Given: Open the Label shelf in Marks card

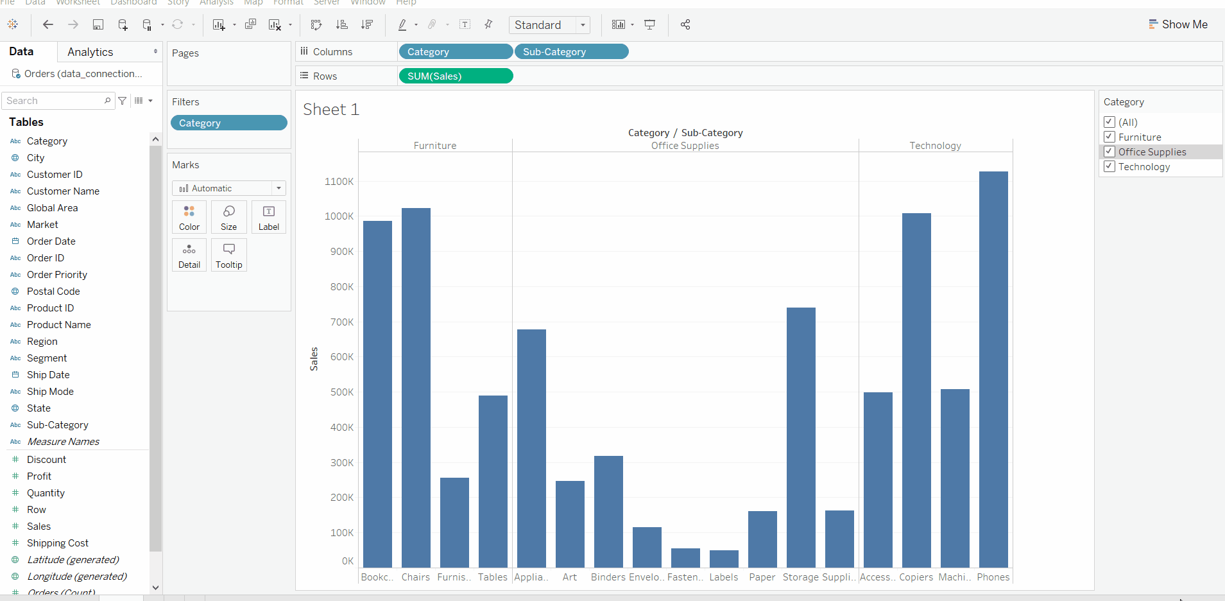Looking at the screenshot, I should (268, 217).
